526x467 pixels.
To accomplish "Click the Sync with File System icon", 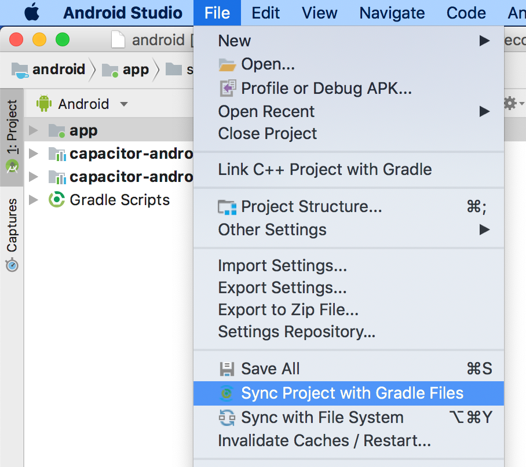I will pos(227,417).
